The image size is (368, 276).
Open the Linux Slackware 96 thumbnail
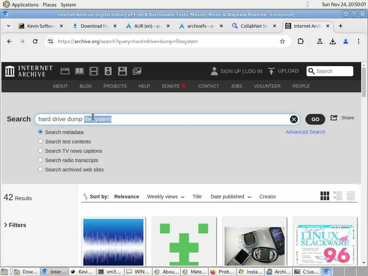325,242
